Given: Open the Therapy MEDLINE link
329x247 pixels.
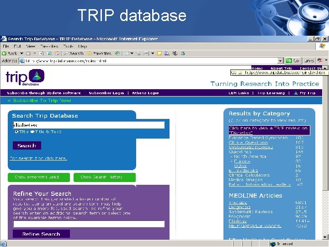Looking at the screenshot, I should [238, 203].
